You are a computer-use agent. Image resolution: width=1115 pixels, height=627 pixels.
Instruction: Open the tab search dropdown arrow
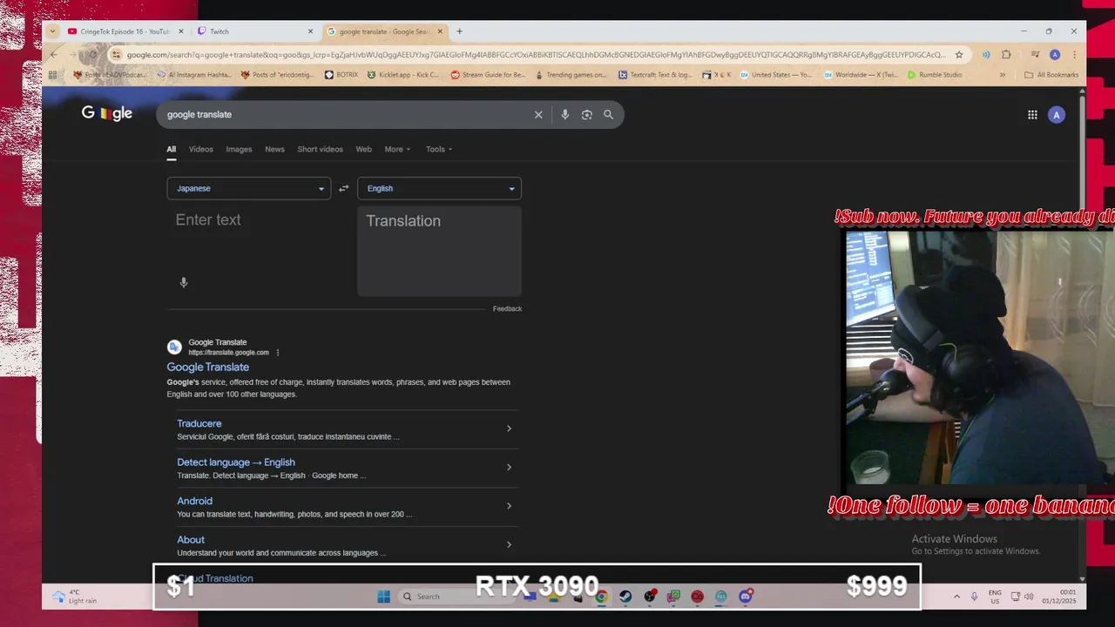[x=53, y=31]
